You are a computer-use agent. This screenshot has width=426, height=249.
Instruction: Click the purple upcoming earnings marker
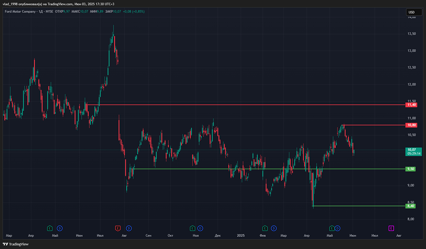click(x=391, y=228)
